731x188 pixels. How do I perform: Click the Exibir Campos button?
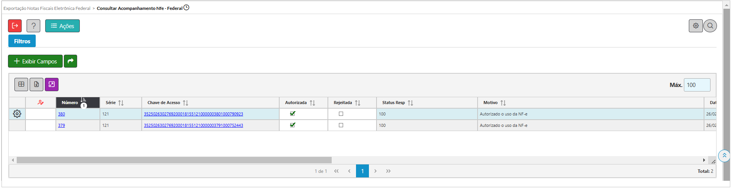pyautogui.click(x=35, y=61)
